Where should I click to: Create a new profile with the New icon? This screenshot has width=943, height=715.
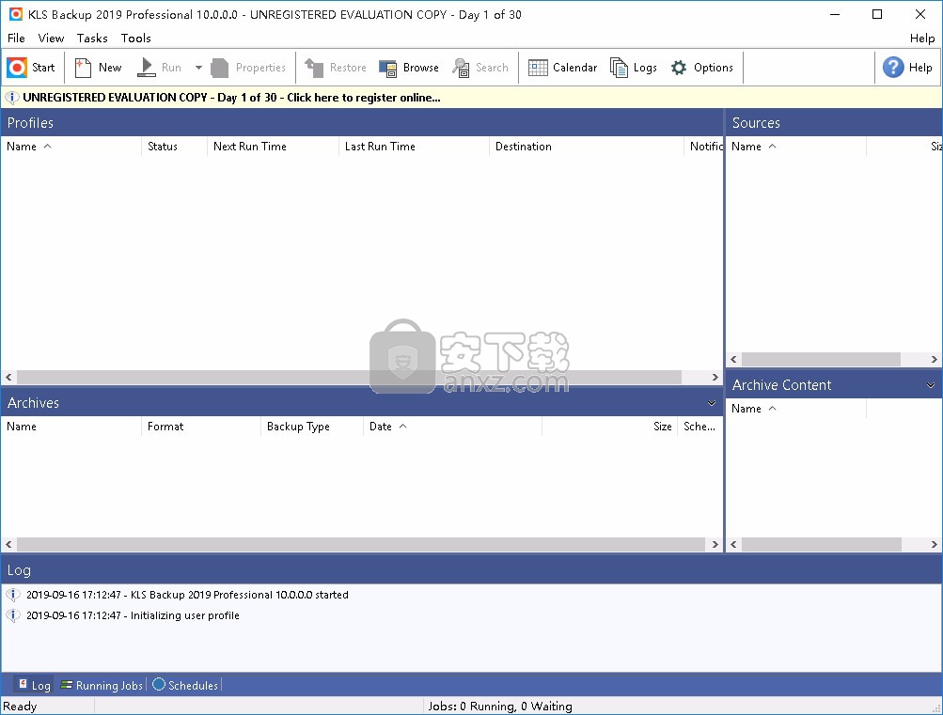pos(83,68)
